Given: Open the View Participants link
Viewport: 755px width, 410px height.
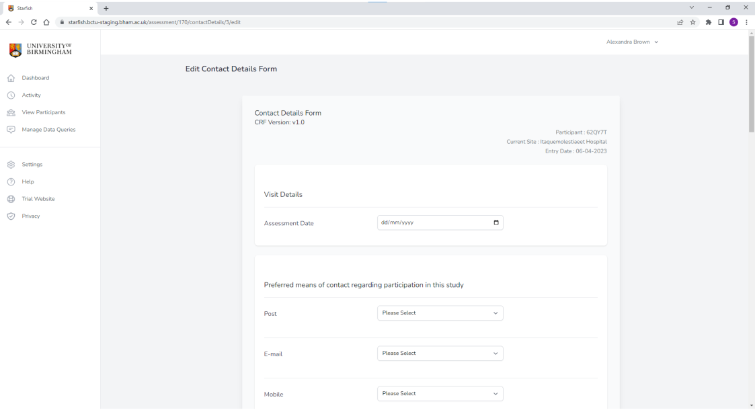Looking at the screenshot, I should pos(44,113).
